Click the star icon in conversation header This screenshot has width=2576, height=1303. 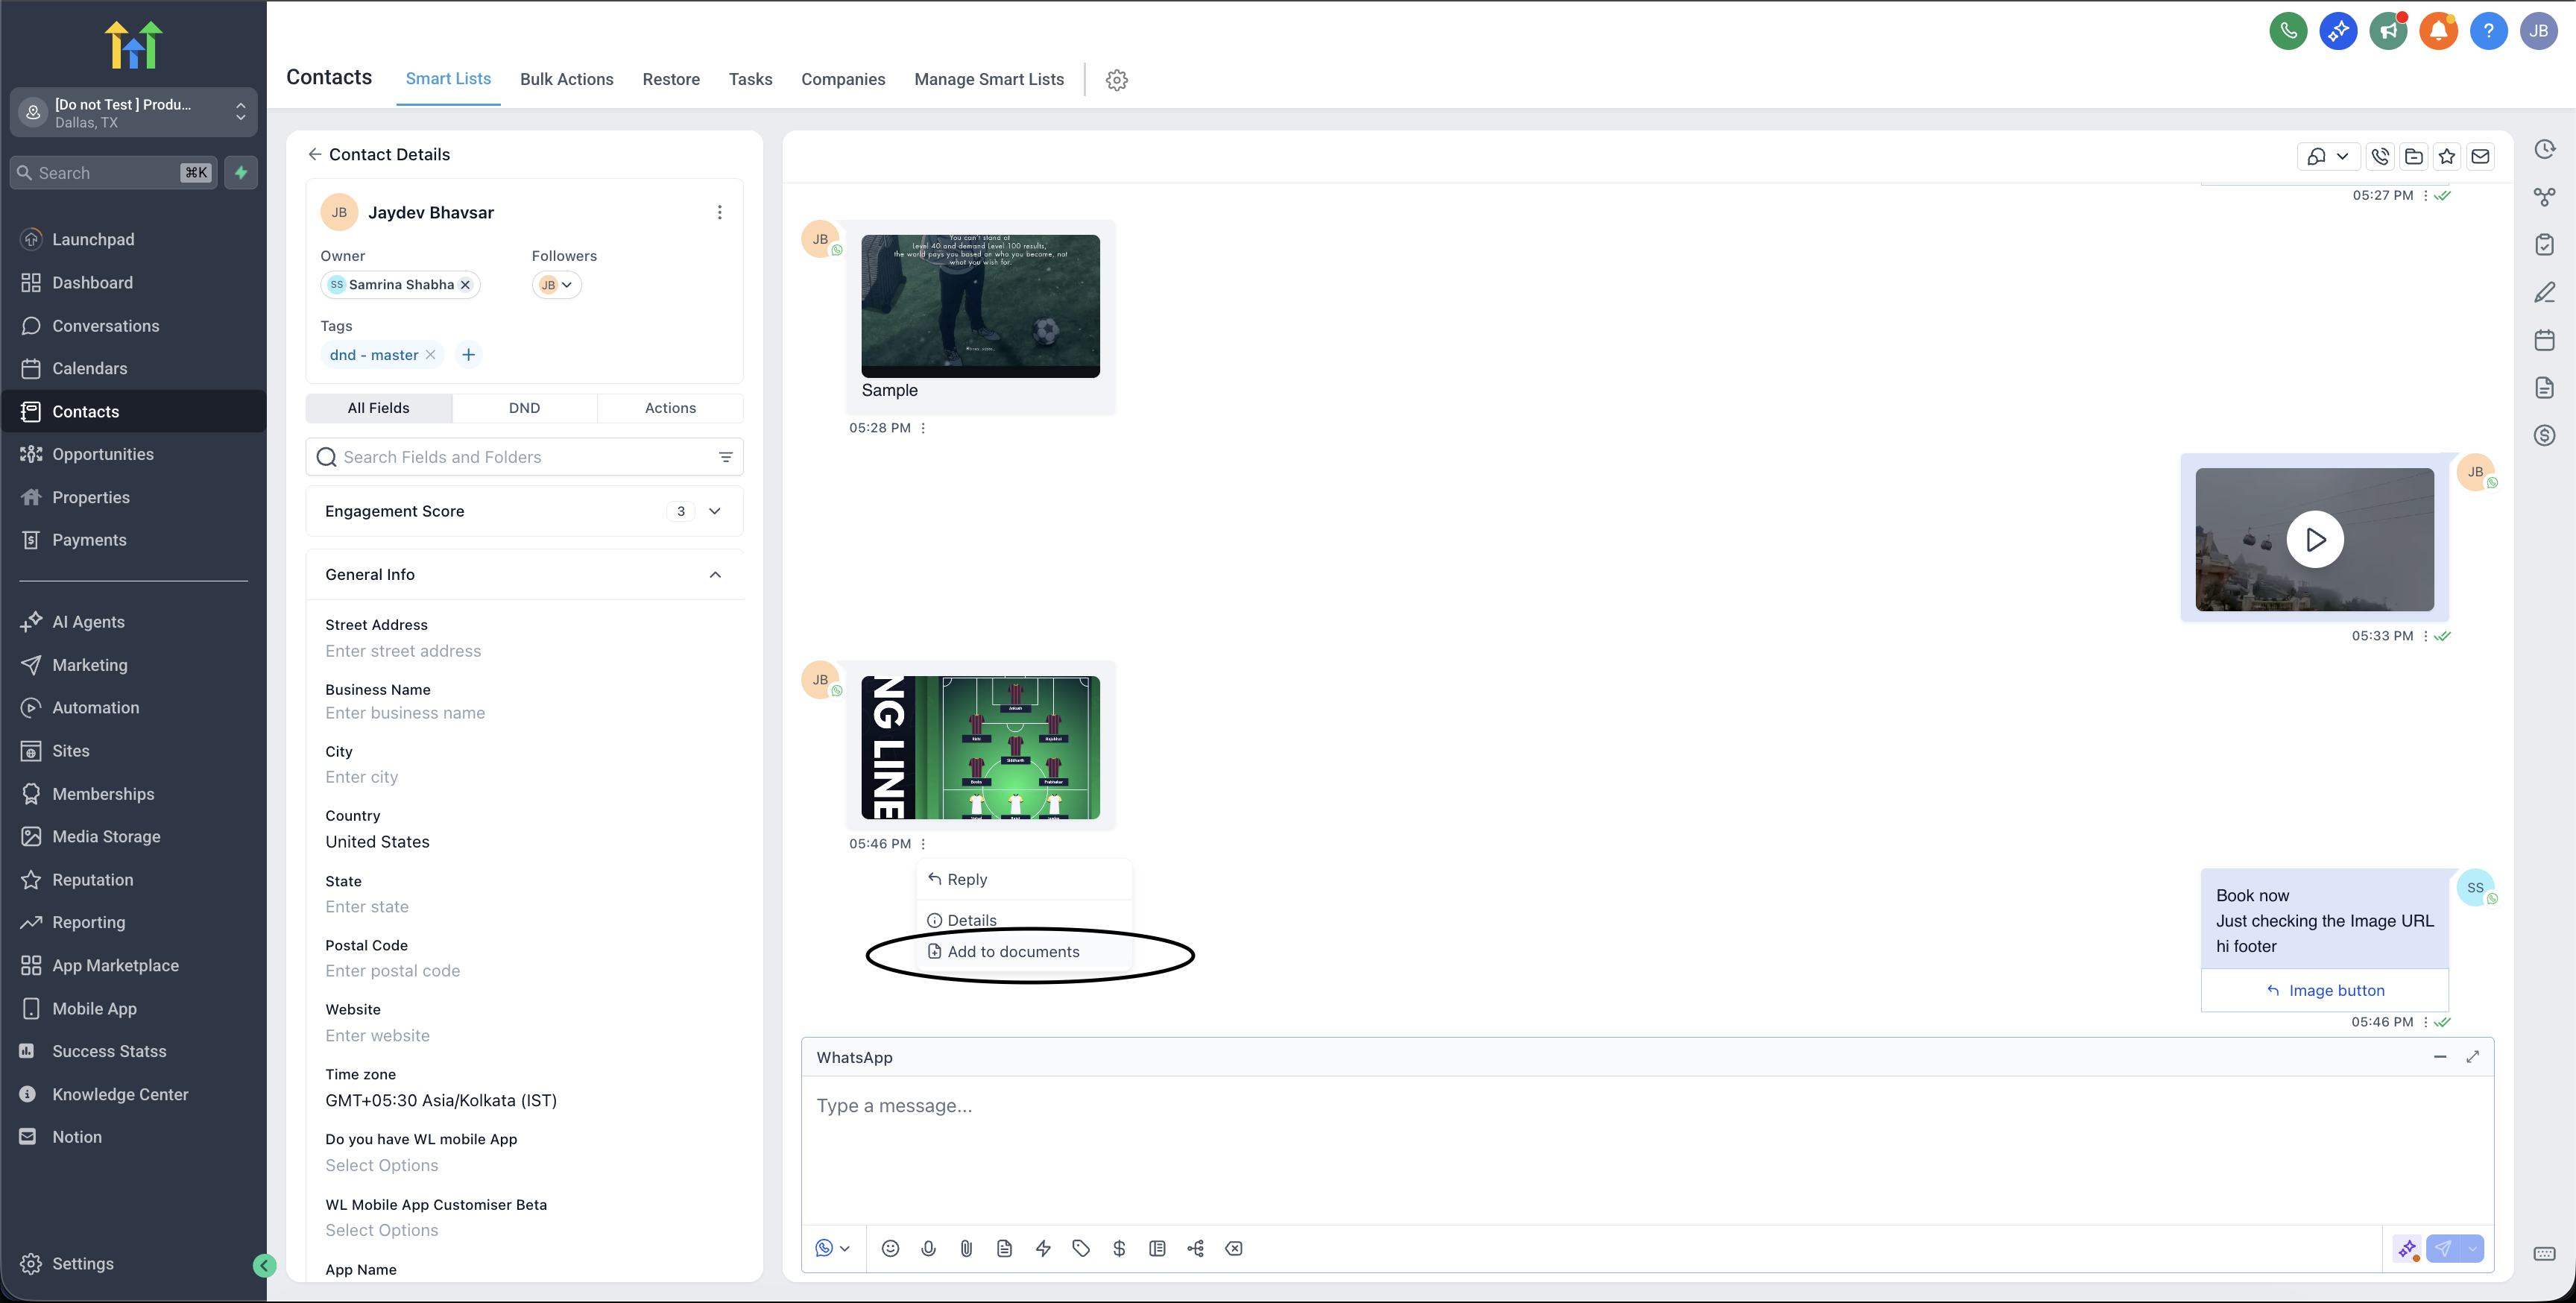(2447, 156)
